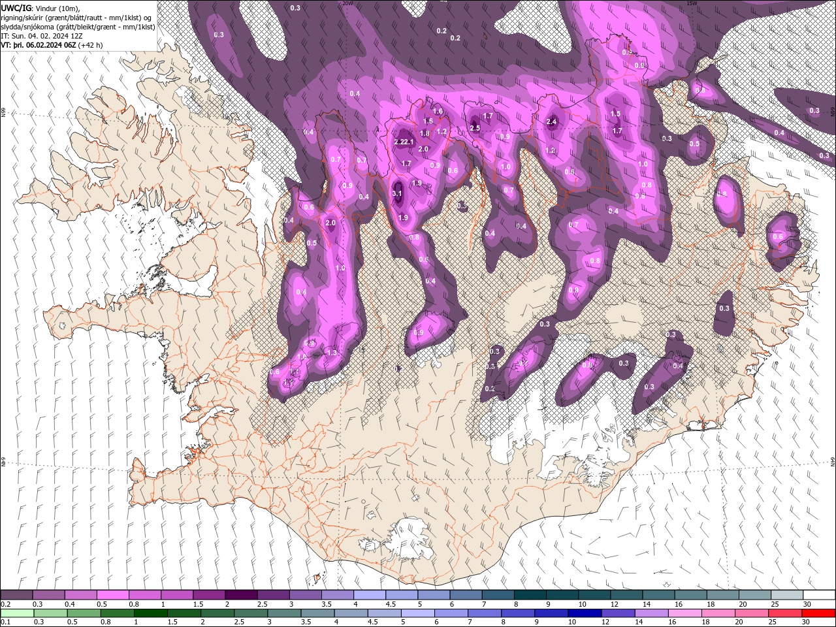Image resolution: width=836 pixels, height=627 pixels.
Task: Click the 2.5 precipitation value on the map
Action: (475, 128)
